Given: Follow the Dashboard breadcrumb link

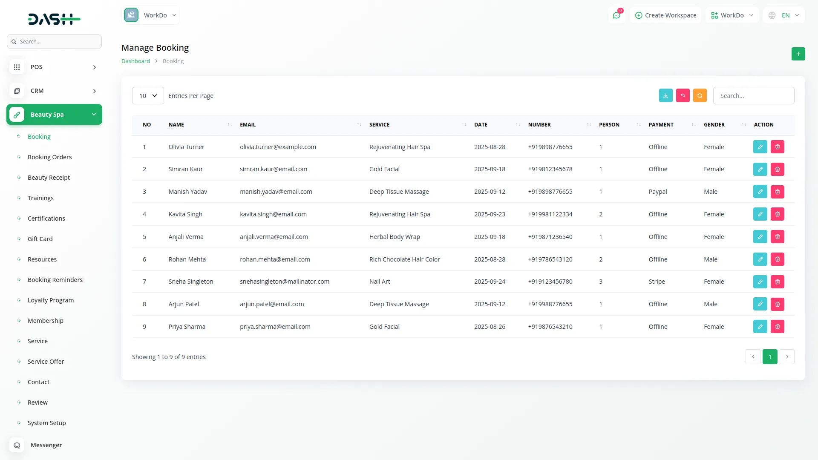Looking at the screenshot, I should point(135,61).
